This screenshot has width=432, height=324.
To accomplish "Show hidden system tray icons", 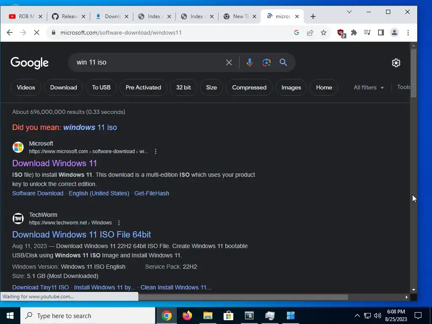I will [x=357, y=316].
